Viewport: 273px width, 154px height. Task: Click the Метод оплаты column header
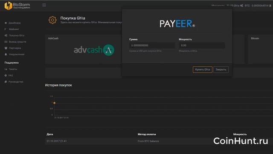tap(147, 134)
